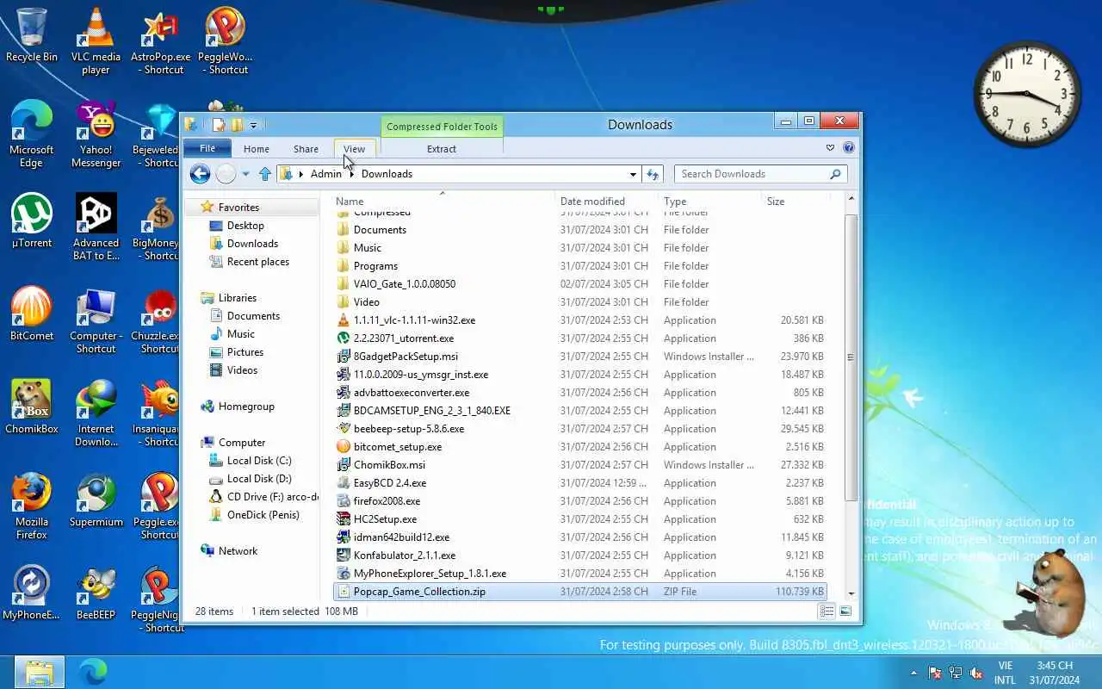Expand the Quick Access Toolbar dropdown arrow

point(253,125)
